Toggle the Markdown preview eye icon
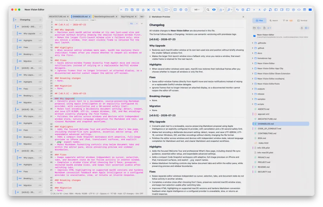 pos(214,10)
